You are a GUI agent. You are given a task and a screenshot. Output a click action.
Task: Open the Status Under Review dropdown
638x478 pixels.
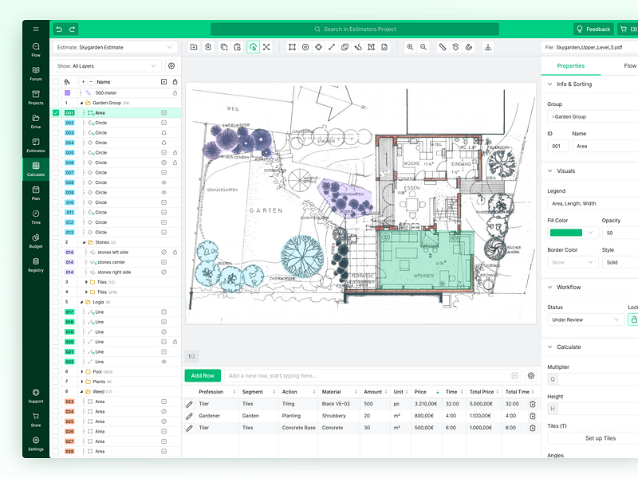click(x=584, y=319)
